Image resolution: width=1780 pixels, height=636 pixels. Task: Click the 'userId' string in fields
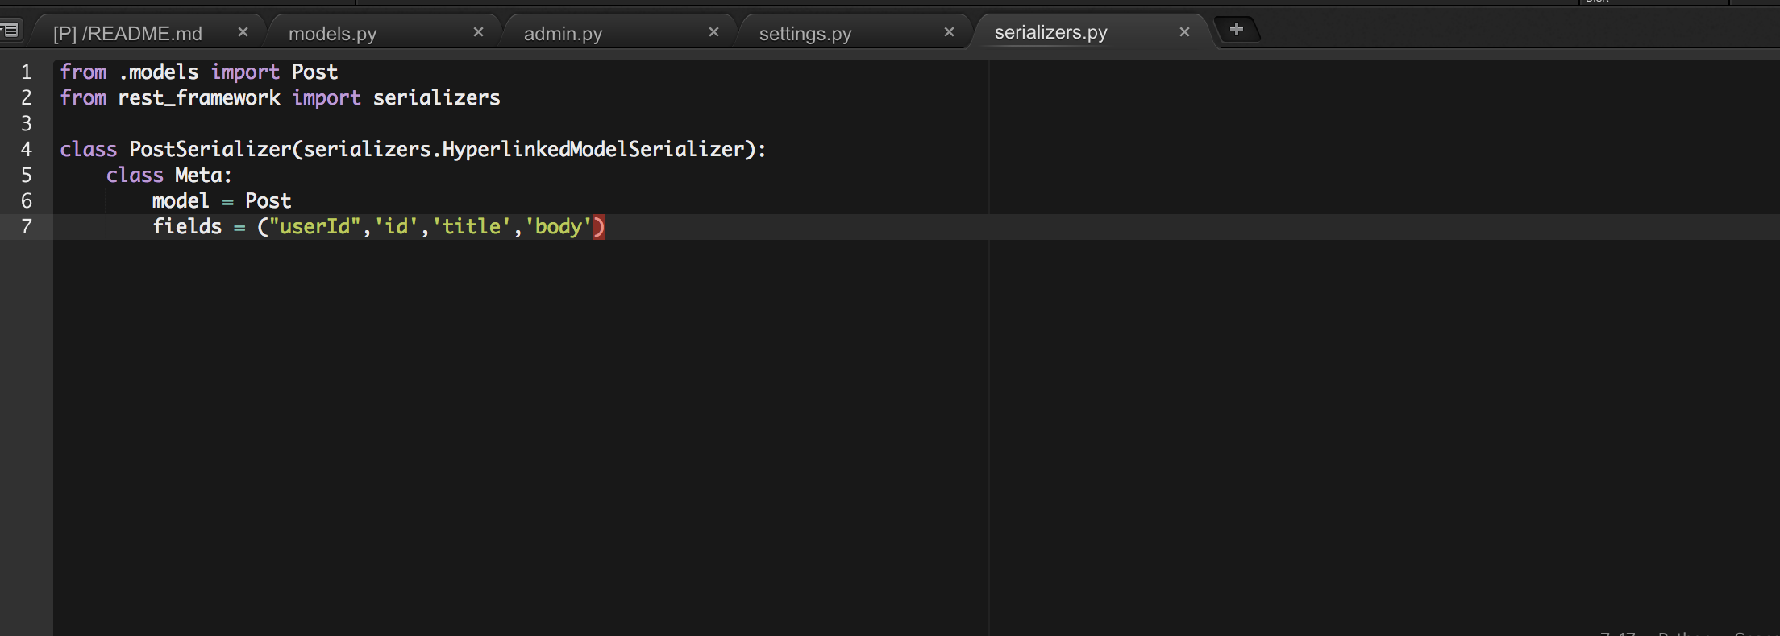[x=314, y=227]
